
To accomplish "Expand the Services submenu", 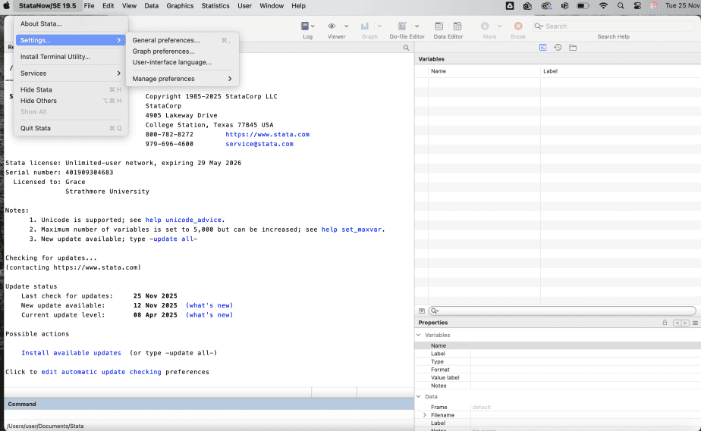I will click(x=71, y=73).
